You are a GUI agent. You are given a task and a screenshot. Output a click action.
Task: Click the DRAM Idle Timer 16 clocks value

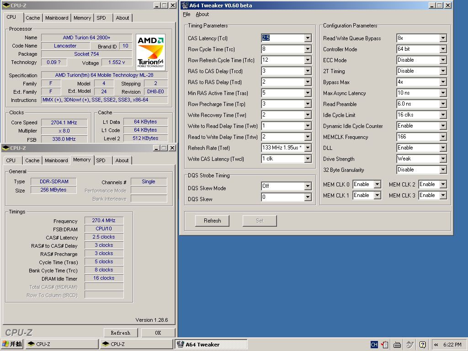point(104,278)
